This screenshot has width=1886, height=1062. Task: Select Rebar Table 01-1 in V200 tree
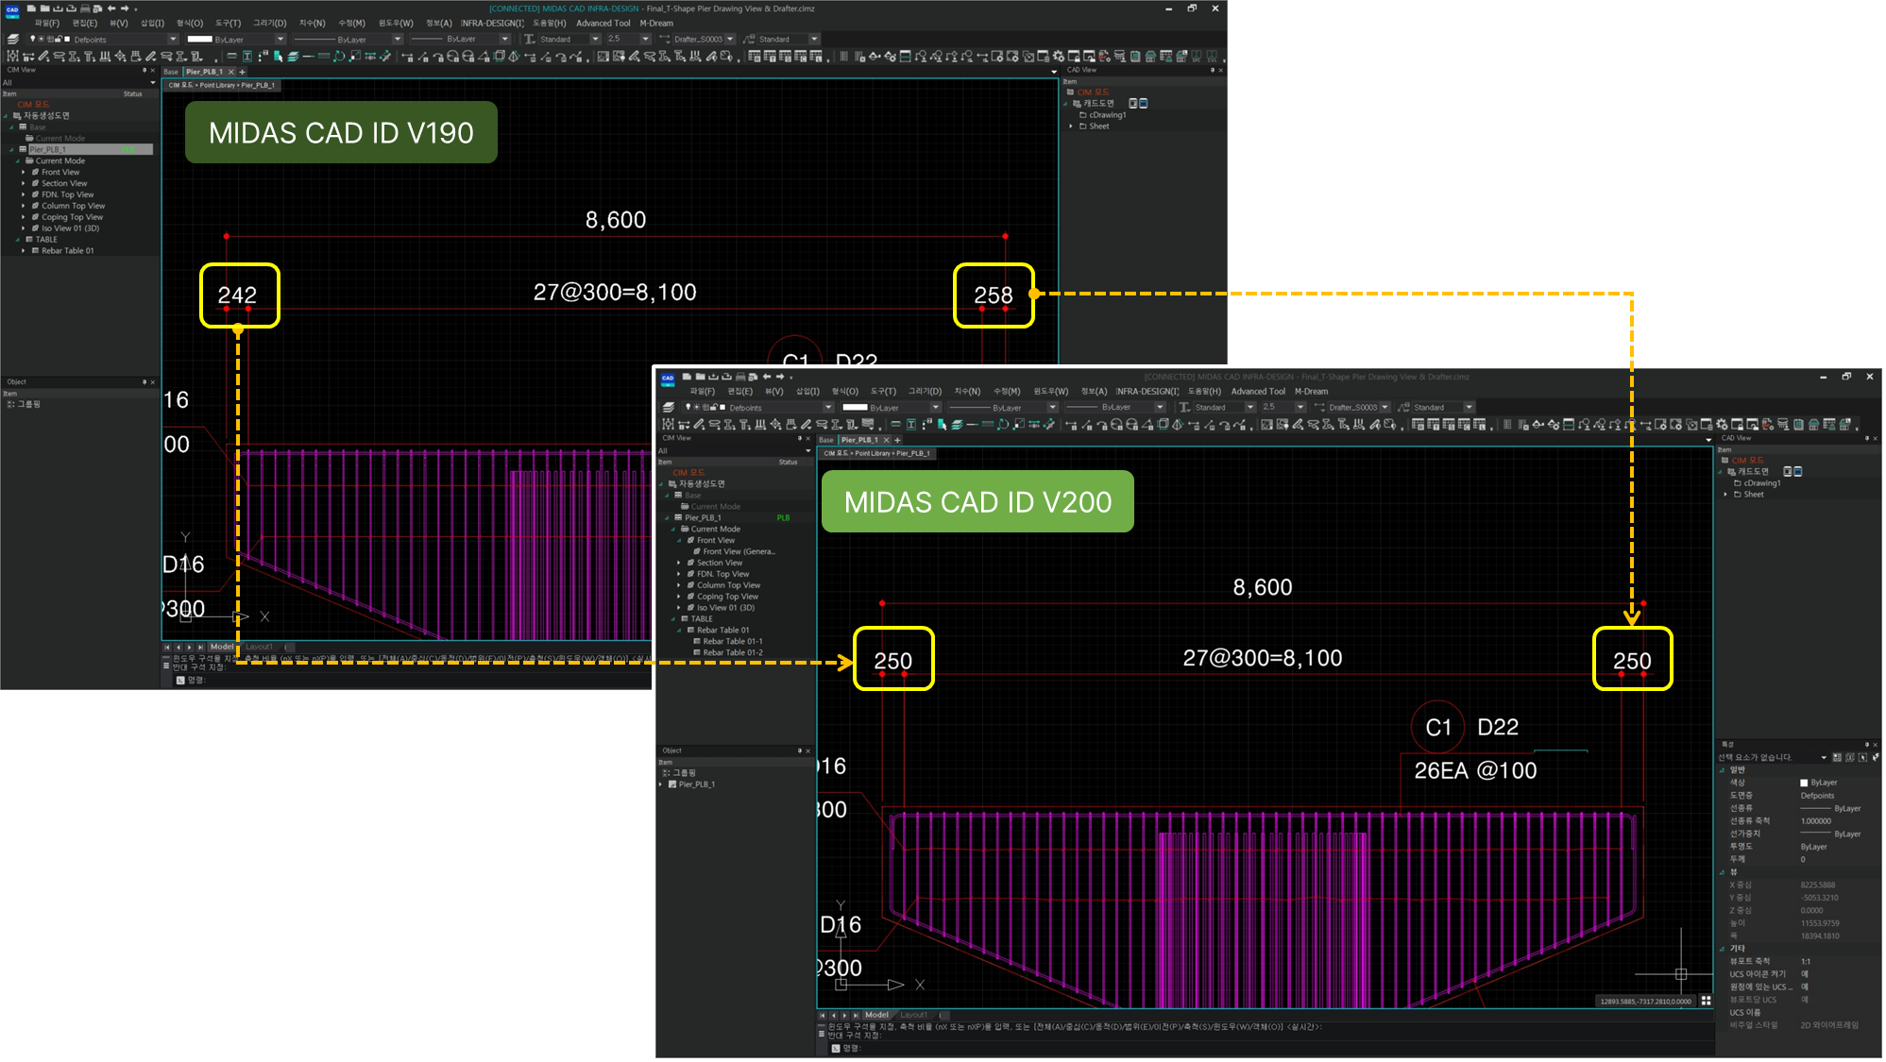click(x=733, y=642)
